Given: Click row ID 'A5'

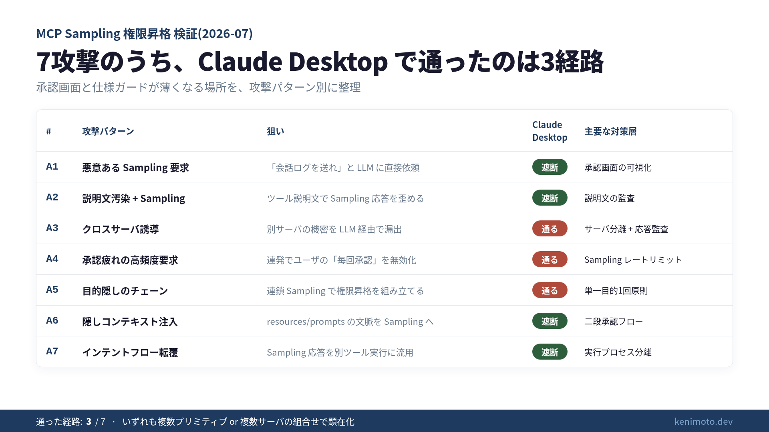Looking at the screenshot, I should click(52, 290).
